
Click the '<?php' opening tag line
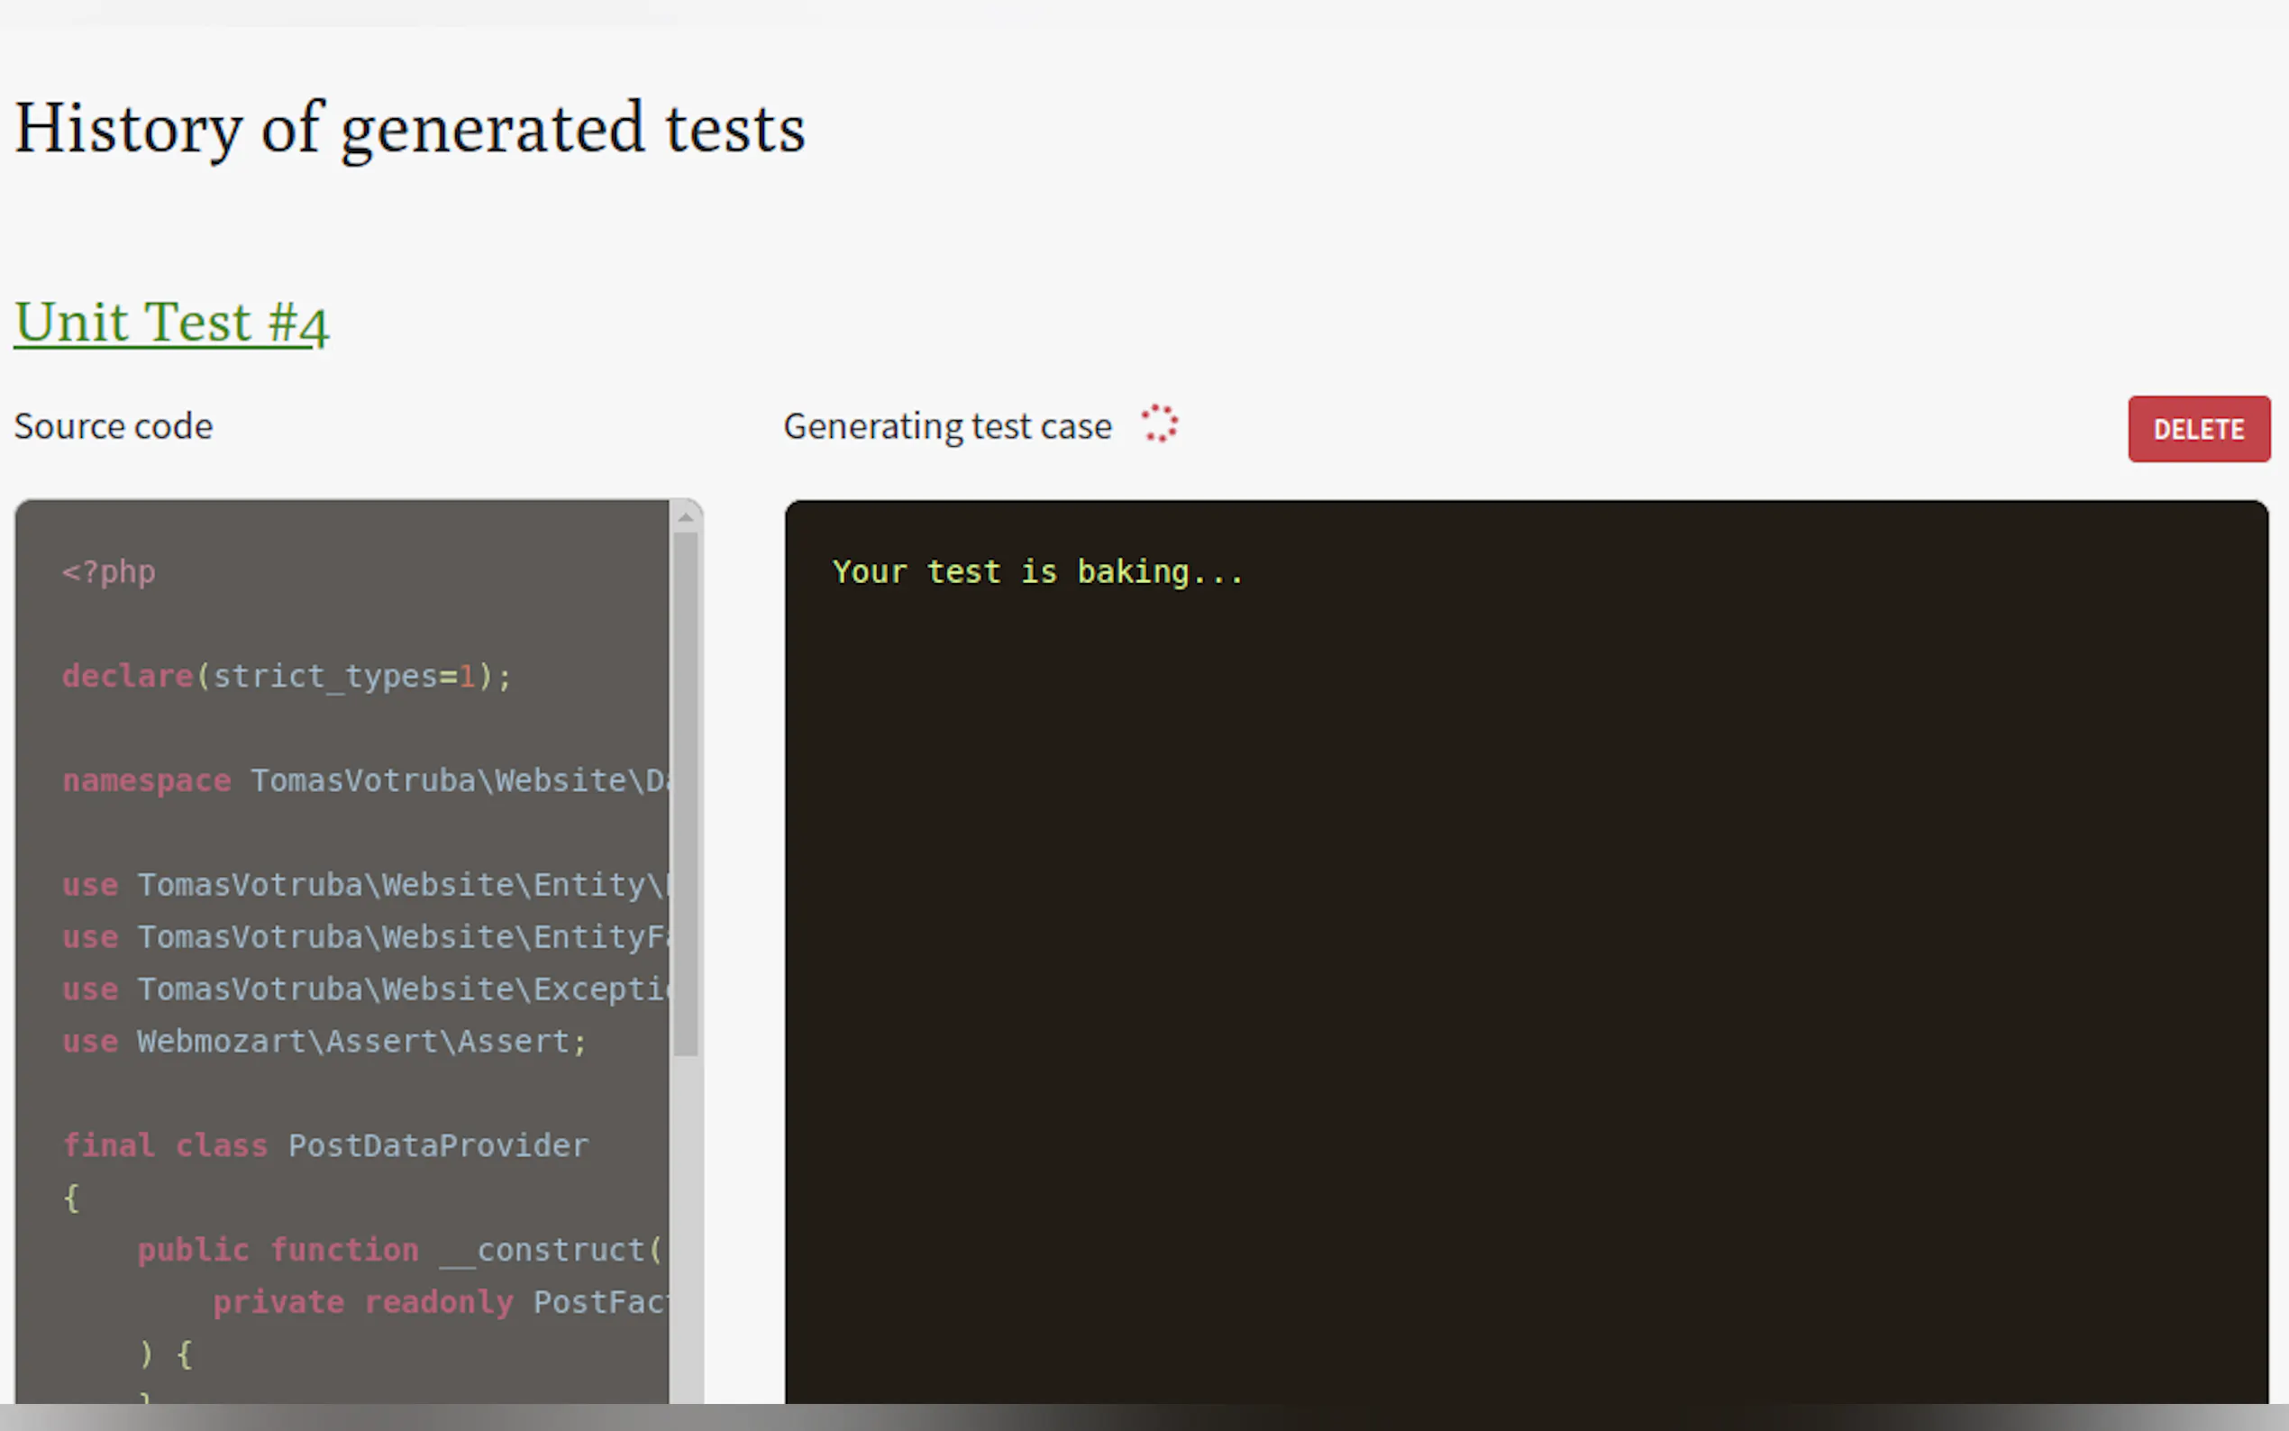coord(109,571)
